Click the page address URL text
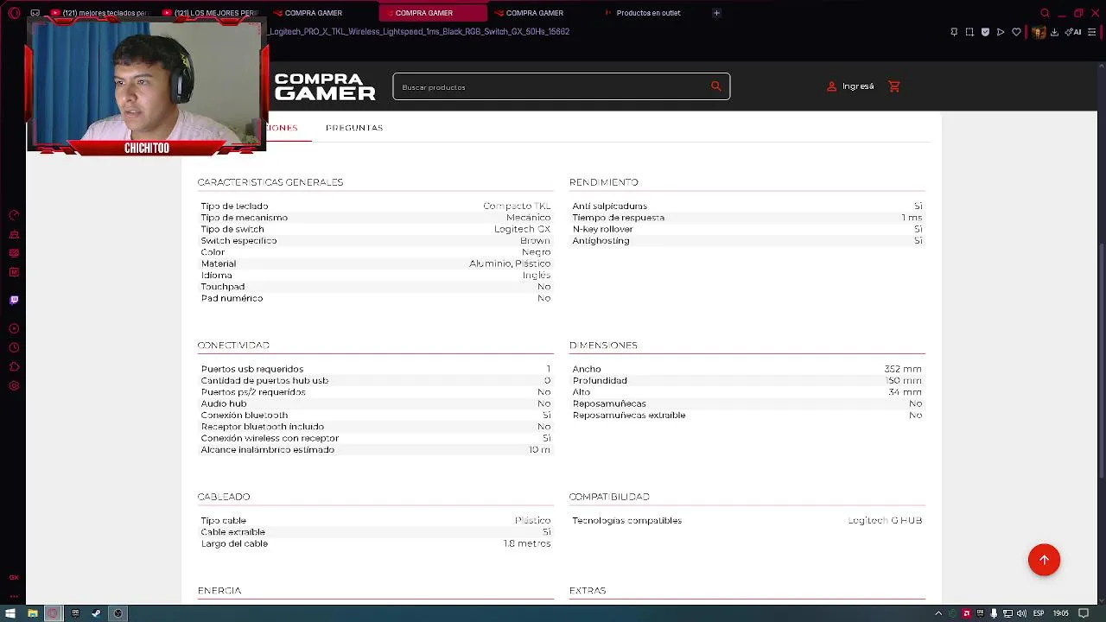This screenshot has width=1106, height=622. point(419,32)
